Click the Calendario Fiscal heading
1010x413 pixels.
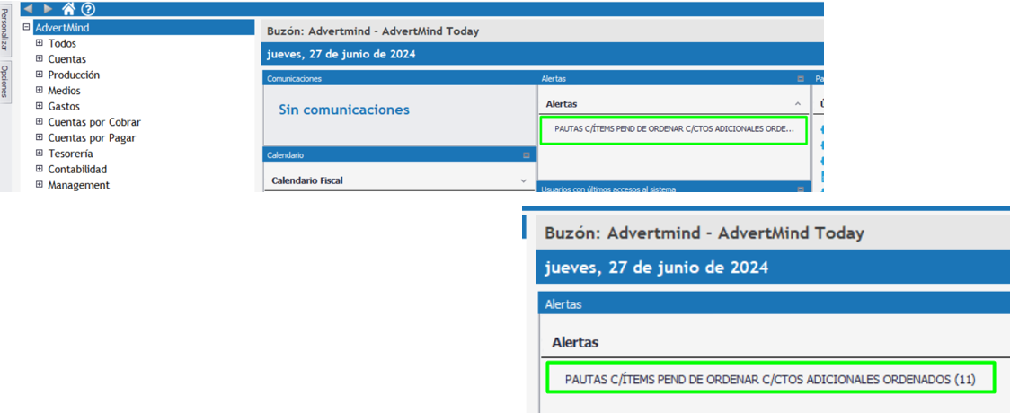click(307, 180)
